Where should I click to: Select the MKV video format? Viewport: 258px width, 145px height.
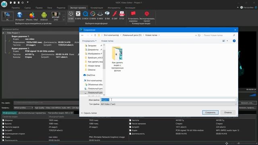pyautogui.click(x=100, y=16)
